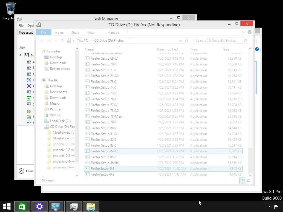Screen dimensions: 283x212
Task: Select Pictures in navigation pane
Action: pos(56,109)
